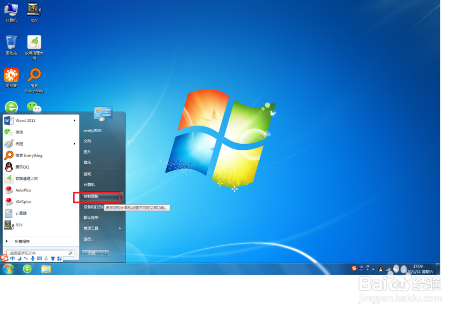Screen dimensions: 467x314
Task: Launch AutoPico from start menu
Action: click(x=41, y=190)
